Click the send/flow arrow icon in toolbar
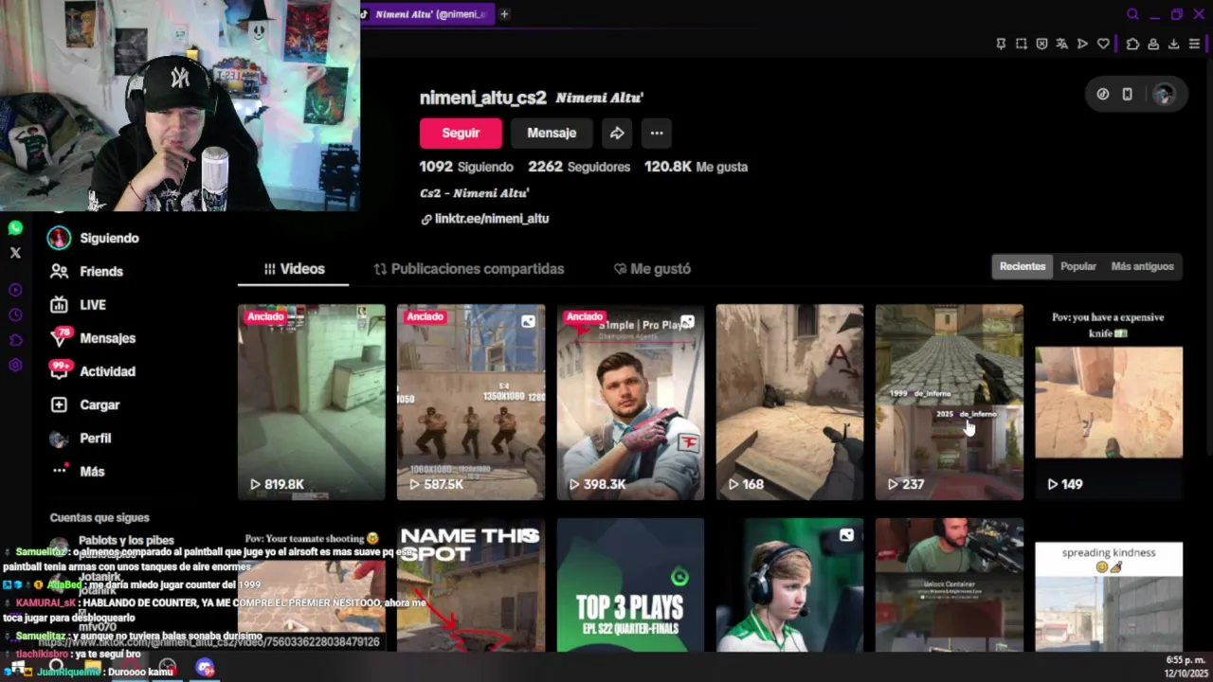Screen dimensions: 1213x682 click(x=1082, y=44)
